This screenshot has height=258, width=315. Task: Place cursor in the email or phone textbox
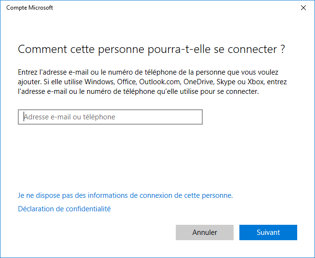(x=110, y=117)
